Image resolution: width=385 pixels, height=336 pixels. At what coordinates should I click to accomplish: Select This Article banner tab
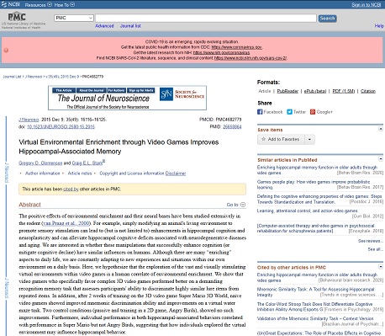[64, 90]
